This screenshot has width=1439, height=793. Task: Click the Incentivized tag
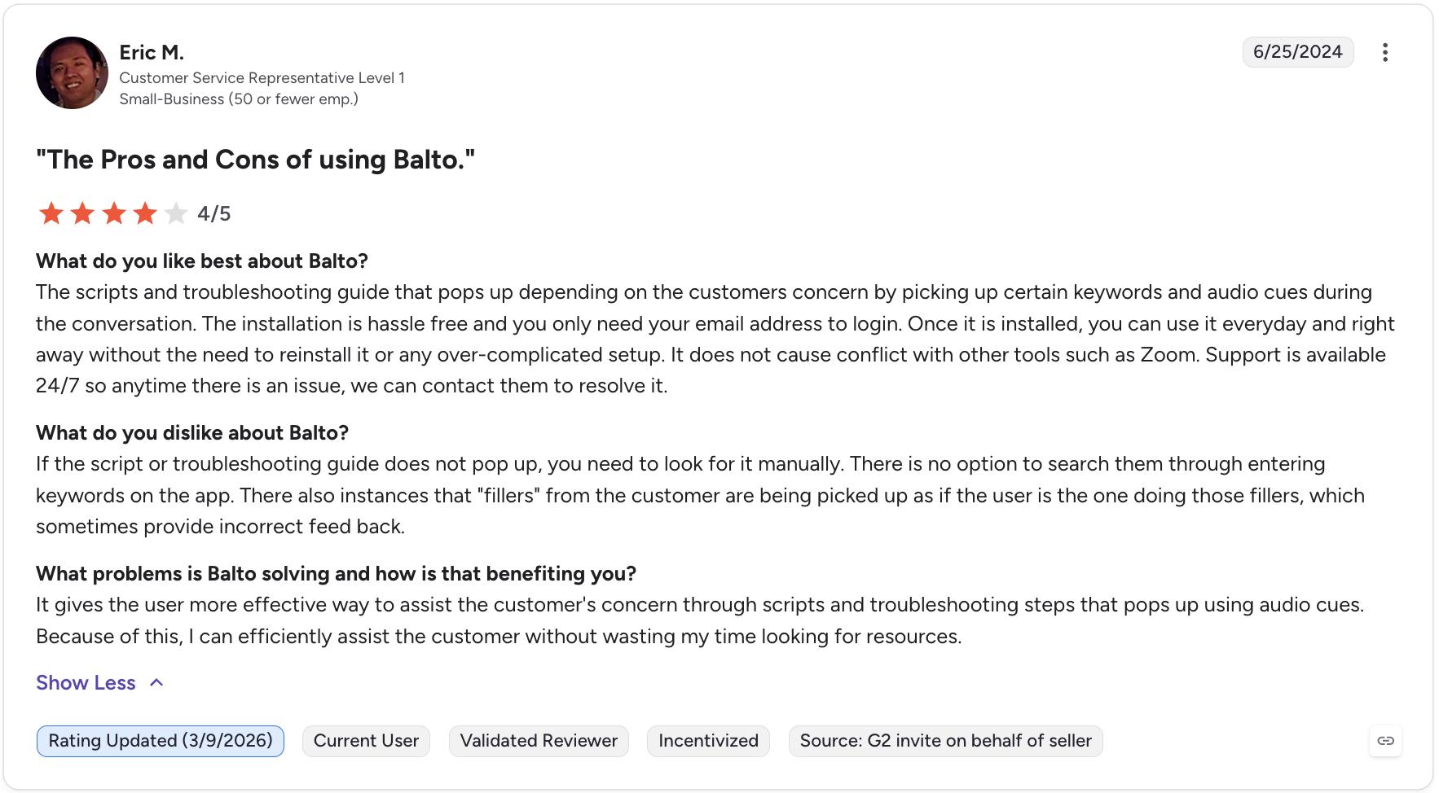(x=708, y=741)
